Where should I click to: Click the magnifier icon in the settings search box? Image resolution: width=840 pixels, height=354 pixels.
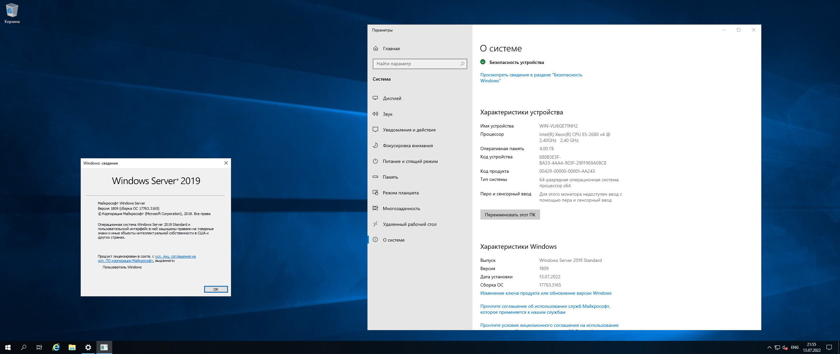[462, 64]
